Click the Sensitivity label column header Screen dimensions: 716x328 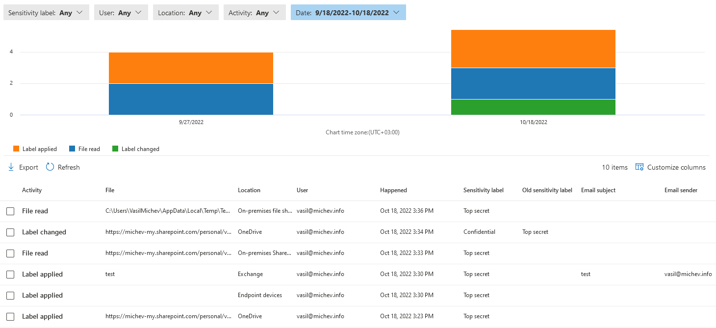(x=484, y=190)
